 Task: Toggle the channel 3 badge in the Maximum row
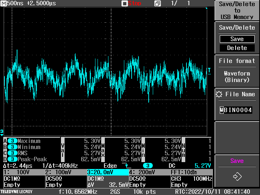tap(13, 141)
